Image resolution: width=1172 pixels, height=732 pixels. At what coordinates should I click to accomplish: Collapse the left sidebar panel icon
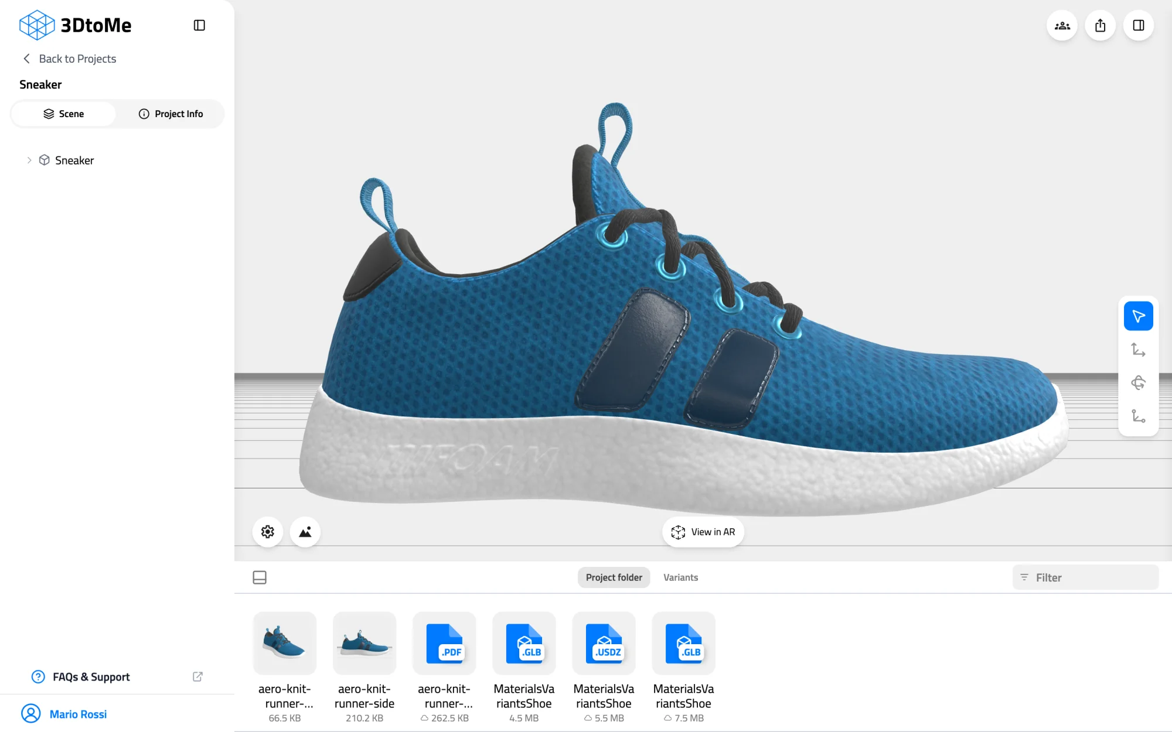click(x=199, y=25)
